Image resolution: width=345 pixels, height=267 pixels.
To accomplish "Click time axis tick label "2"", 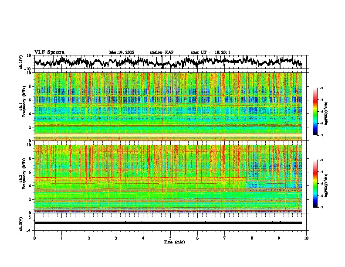I will coord(89,238).
